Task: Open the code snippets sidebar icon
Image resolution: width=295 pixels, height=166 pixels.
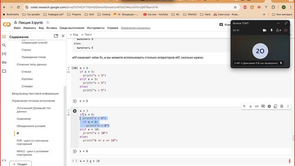Action: click(x=4, y=160)
